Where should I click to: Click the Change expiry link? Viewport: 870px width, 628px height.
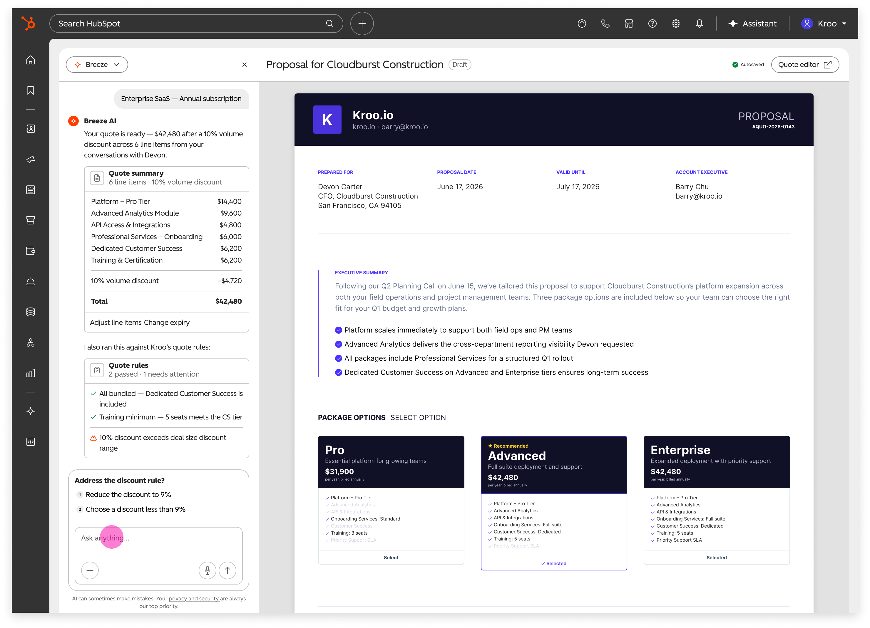(x=167, y=323)
